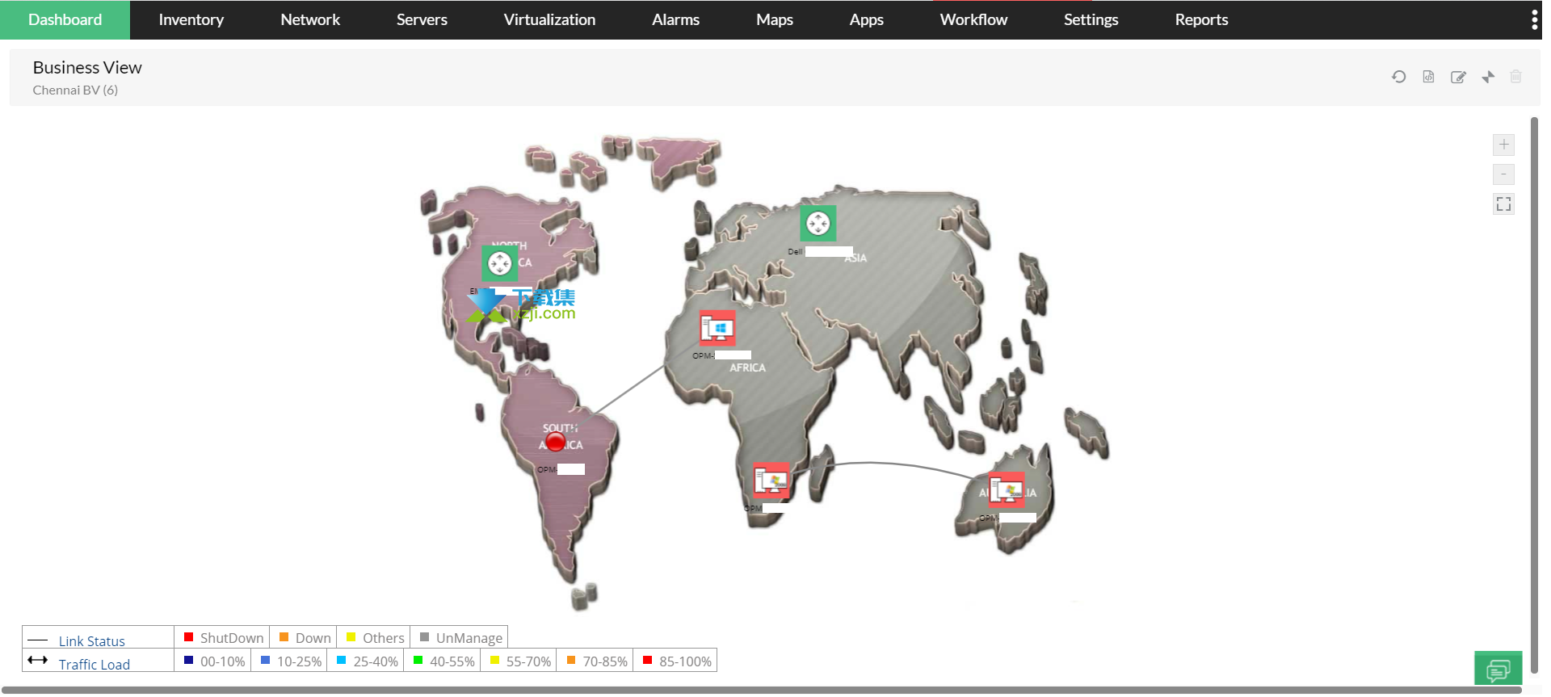The image size is (1551, 697).
Task: Select the server icon in Australia
Action: [x=1007, y=489]
